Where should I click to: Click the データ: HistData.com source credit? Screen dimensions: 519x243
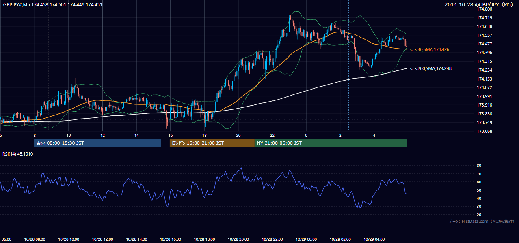482,221
